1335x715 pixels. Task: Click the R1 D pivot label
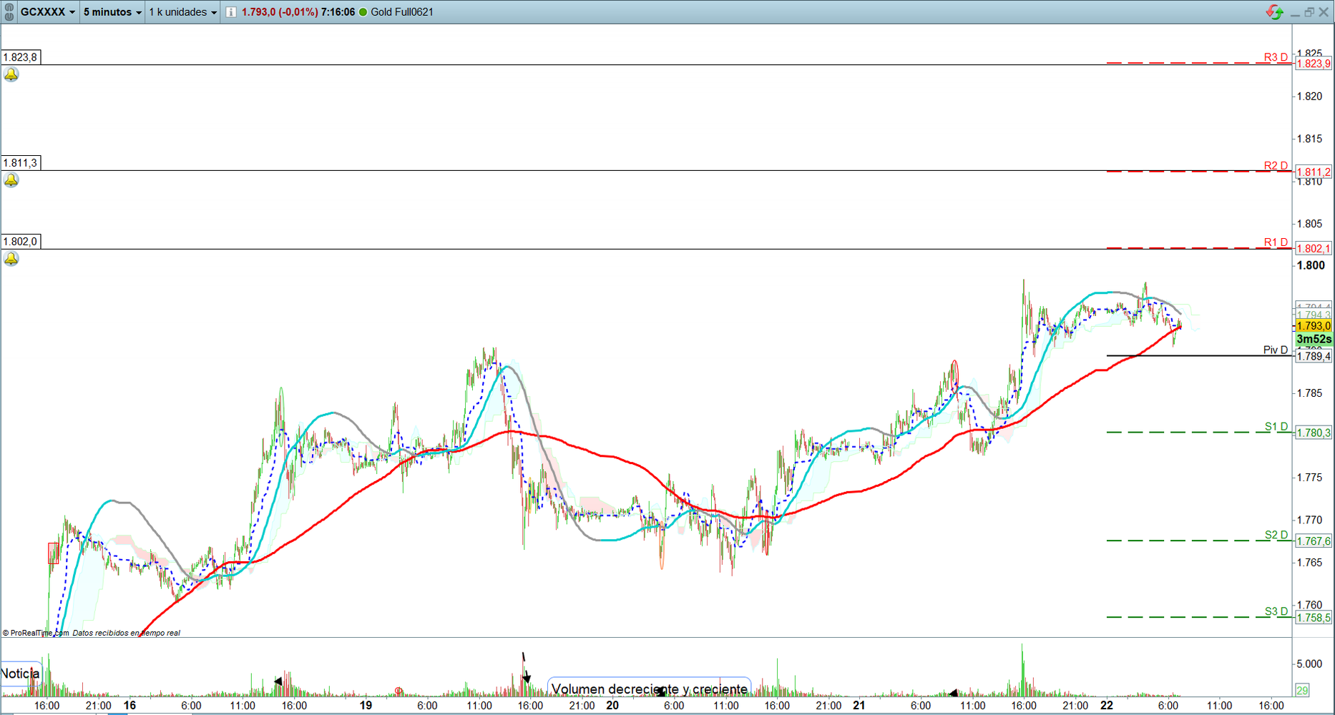[1276, 242]
